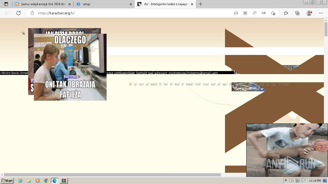This screenshot has width=328, height=184.
Task: Launch Google Chrome from taskbar
Action: [46, 181]
